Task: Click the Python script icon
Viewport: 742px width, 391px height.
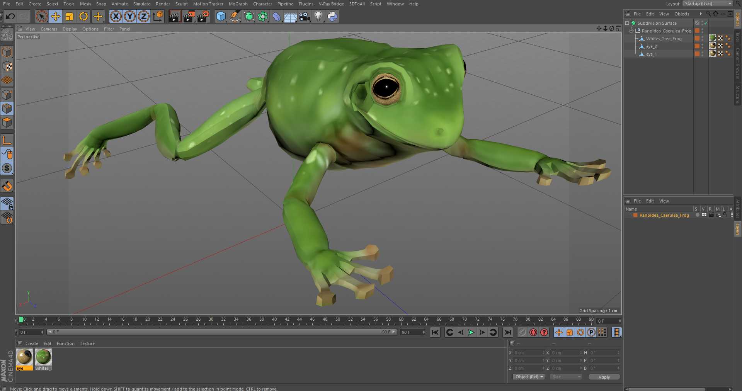Action: (332, 16)
